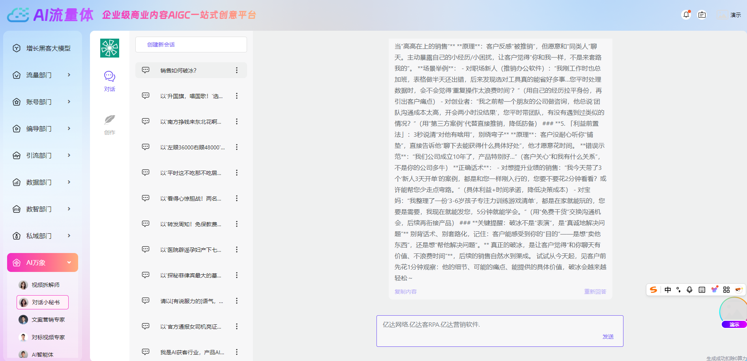Open the Sogou toolbox grid icon
This screenshot has height=361, width=747.
click(x=726, y=290)
